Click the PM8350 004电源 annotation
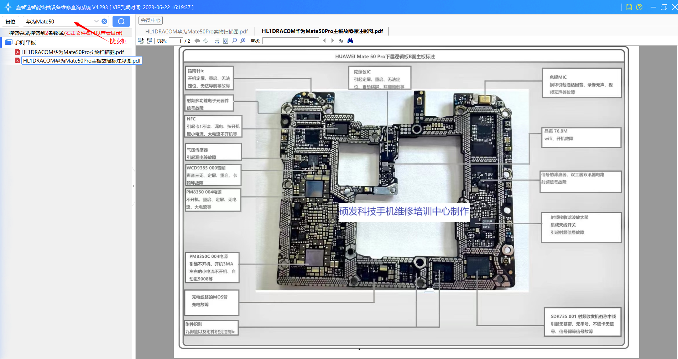 pos(213,199)
